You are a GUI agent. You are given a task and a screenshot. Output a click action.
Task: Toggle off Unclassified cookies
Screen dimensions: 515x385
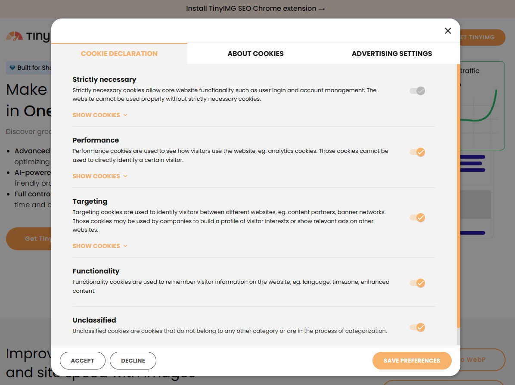tap(417, 328)
